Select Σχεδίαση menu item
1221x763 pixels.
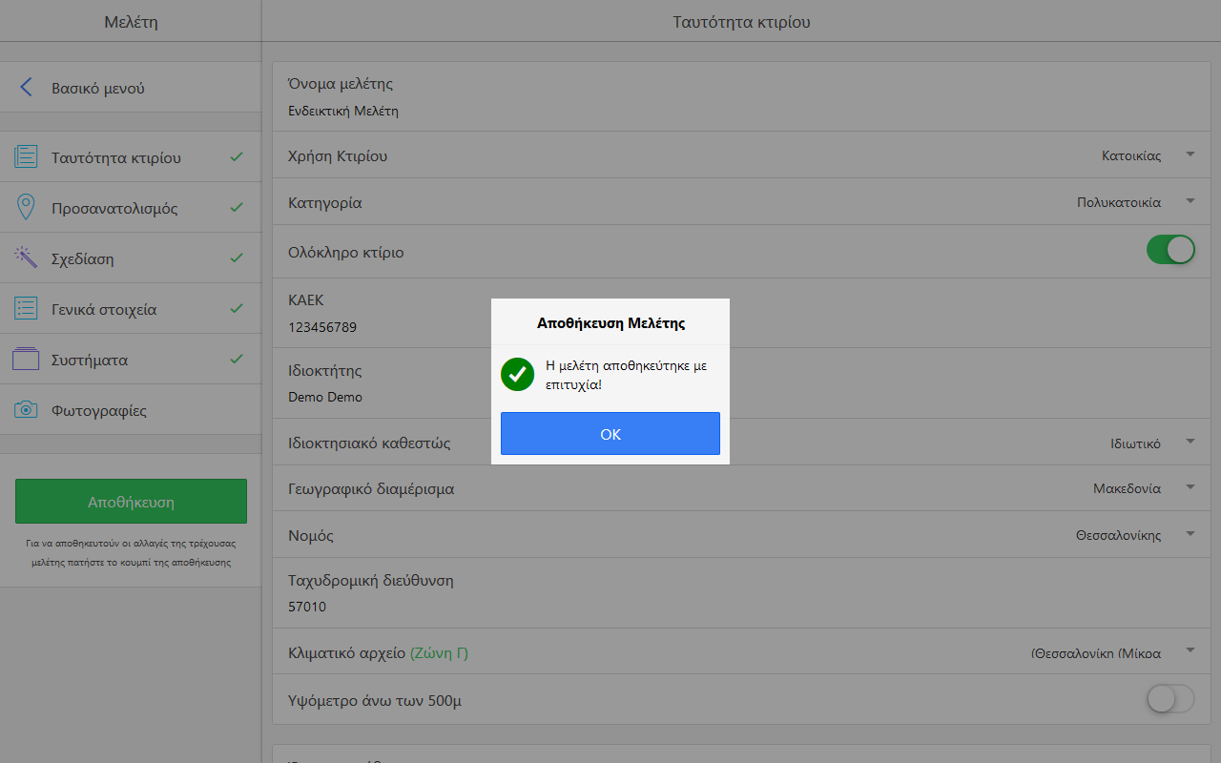(131, 258)
